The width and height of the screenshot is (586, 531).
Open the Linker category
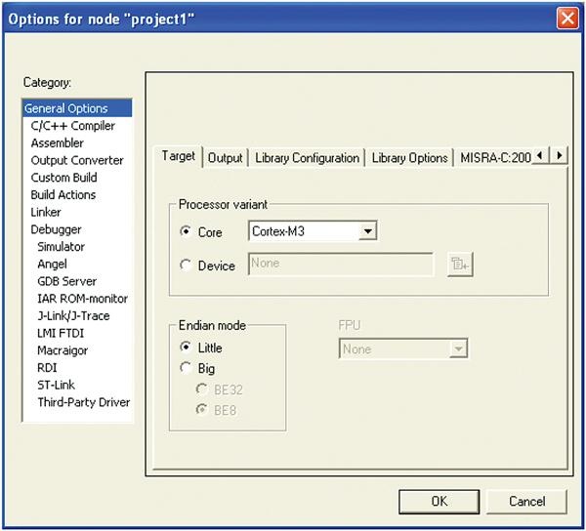coord(46,212)
